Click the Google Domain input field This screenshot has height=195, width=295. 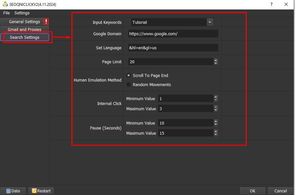tap(173, 34)
